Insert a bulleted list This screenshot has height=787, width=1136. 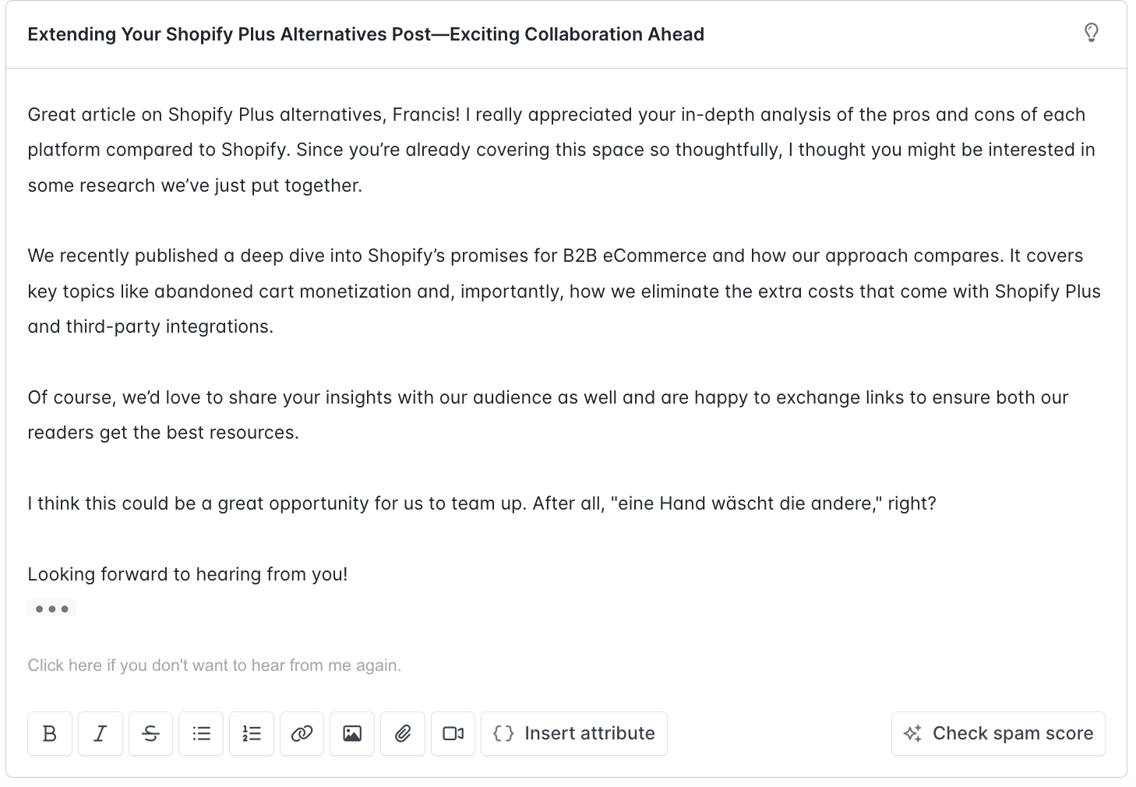(201, 733)
